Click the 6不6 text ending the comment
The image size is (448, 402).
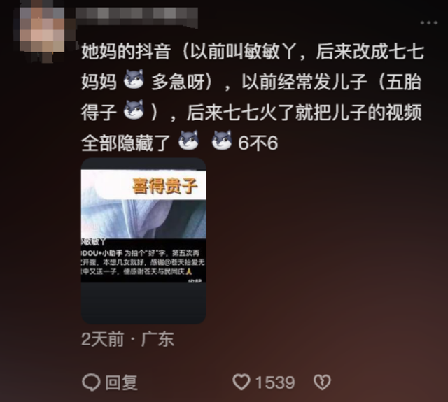coord(258,143)
